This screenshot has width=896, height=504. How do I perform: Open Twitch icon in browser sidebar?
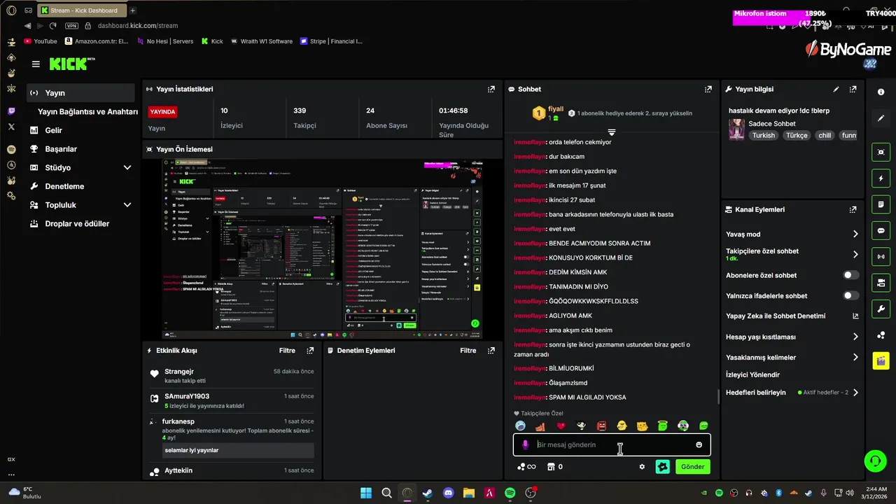click(11, 111)
